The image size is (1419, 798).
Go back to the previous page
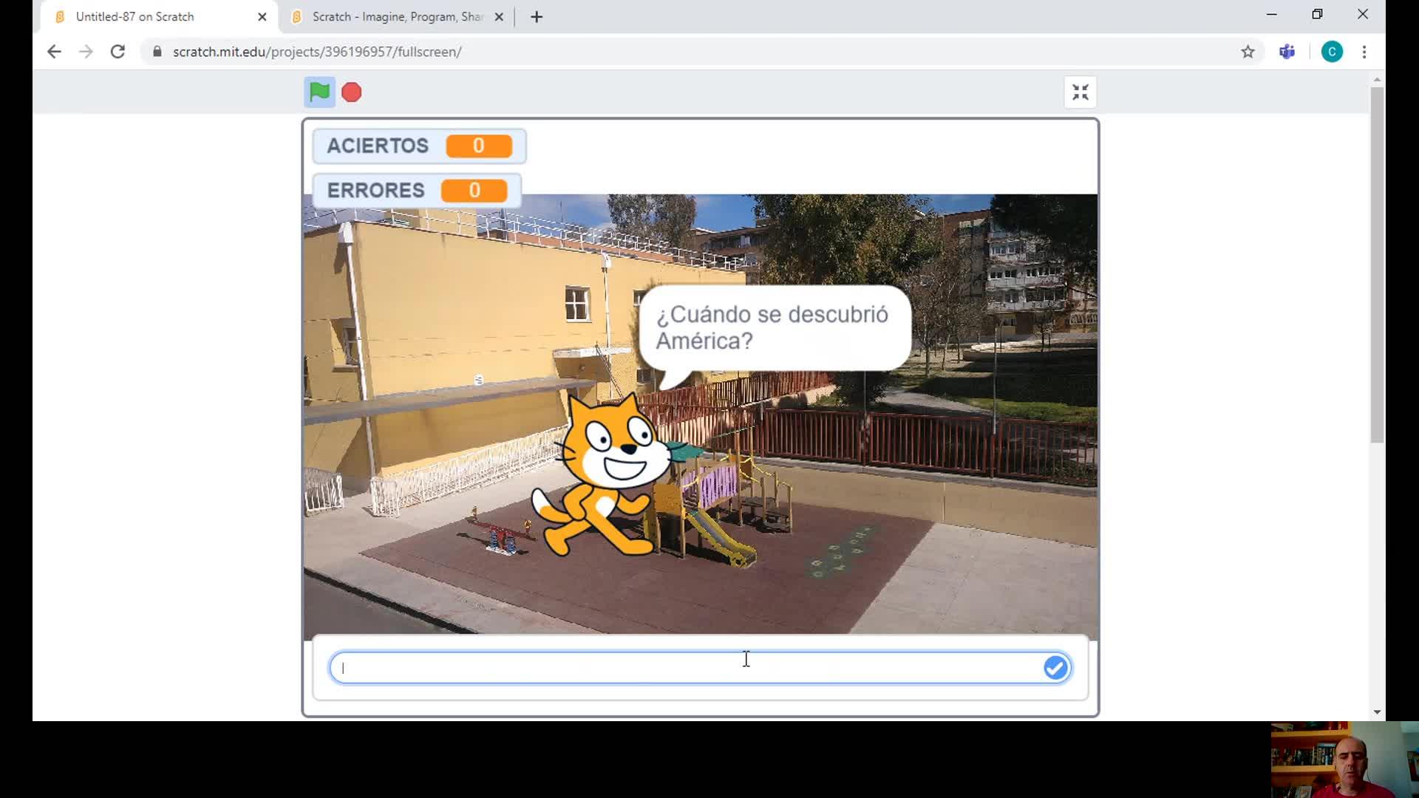pyautogui.click(x=54, y=52)
